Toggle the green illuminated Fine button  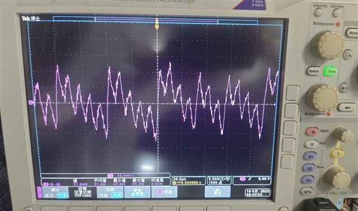point(331,71)
